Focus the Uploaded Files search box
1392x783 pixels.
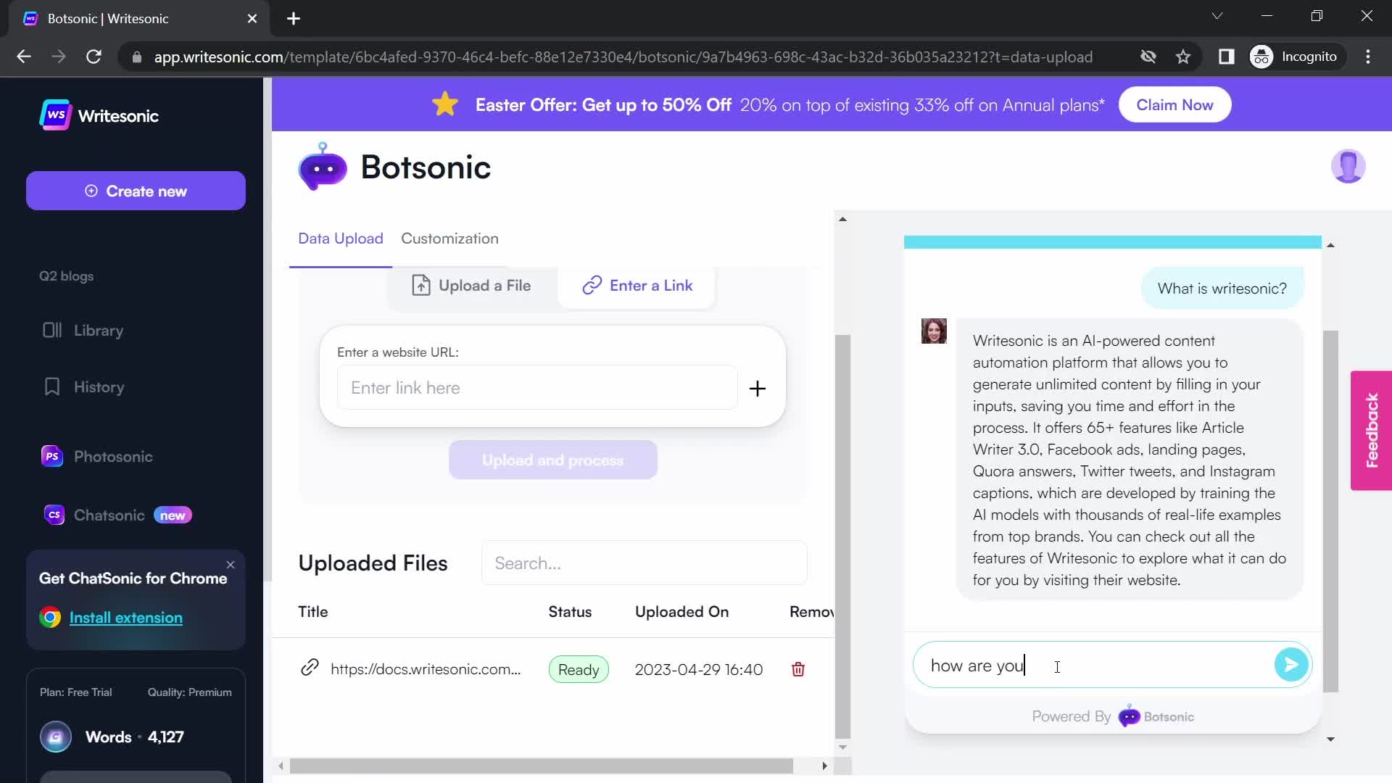(x=645, y=563)
